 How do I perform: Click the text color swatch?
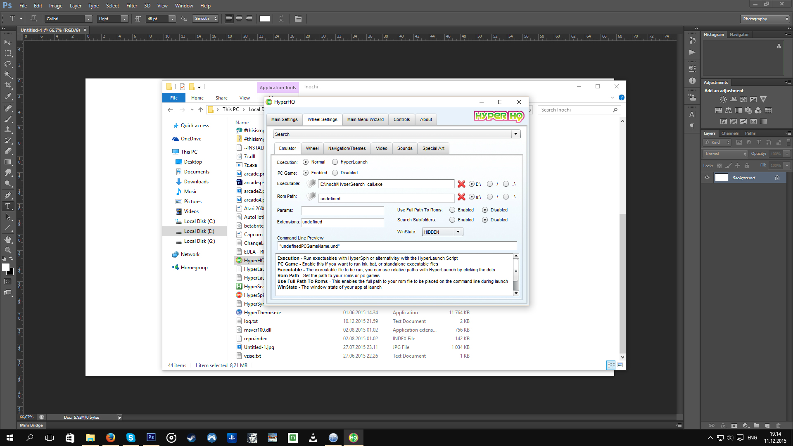265,19
